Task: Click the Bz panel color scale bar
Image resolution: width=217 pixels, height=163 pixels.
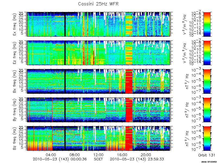Action: tap(207, 139)
